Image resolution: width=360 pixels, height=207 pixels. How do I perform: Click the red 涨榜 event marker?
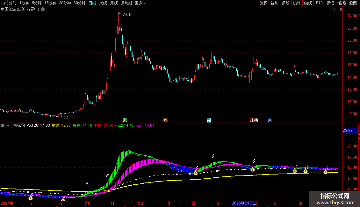(254, 120)
